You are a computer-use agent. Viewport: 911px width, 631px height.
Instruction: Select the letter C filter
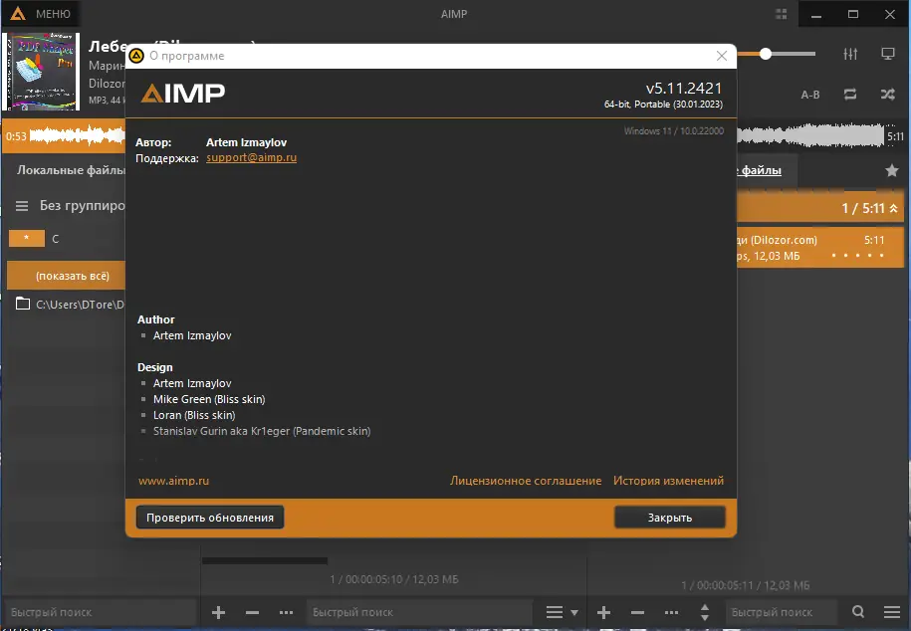point(55,239)
